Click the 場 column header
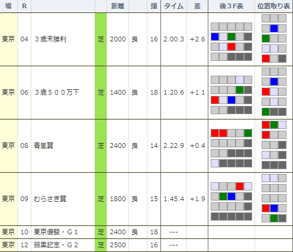Viewport: 293px width, 252px height. [x=8, y=6]
